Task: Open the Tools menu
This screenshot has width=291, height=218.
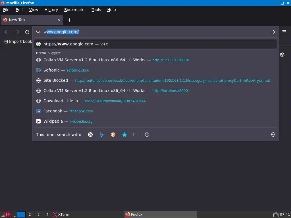Action: click(x=96, y=10)
